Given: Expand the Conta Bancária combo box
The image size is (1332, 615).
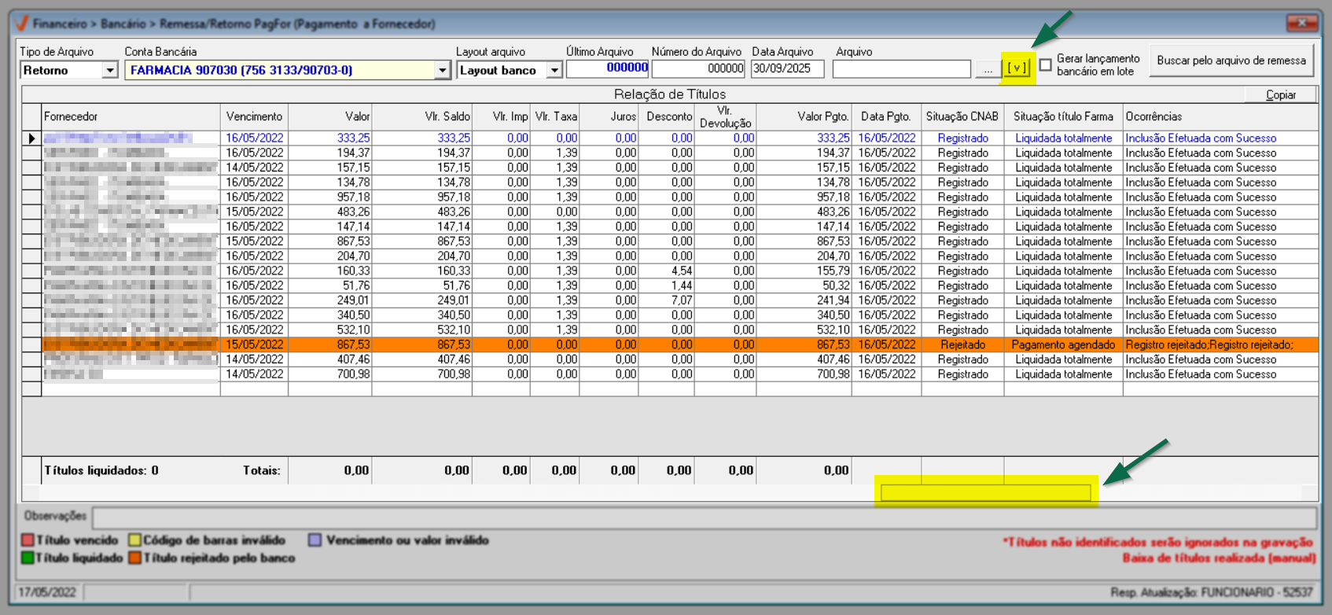Looking at the screenshot, I should (442, 71).
